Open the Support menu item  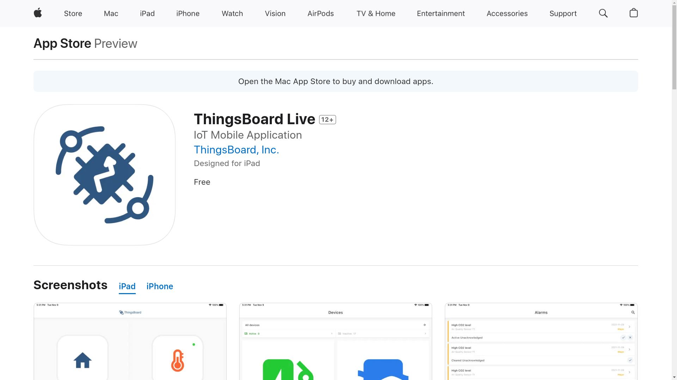(x=563, y=13)
